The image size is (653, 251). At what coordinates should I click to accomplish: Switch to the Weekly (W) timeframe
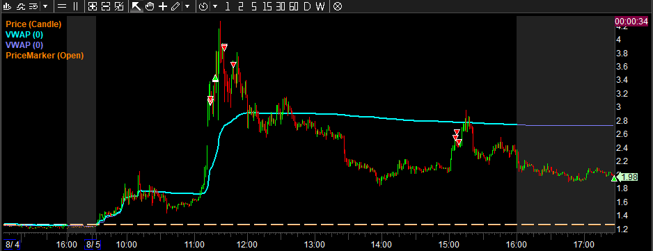tap(320, 6)
